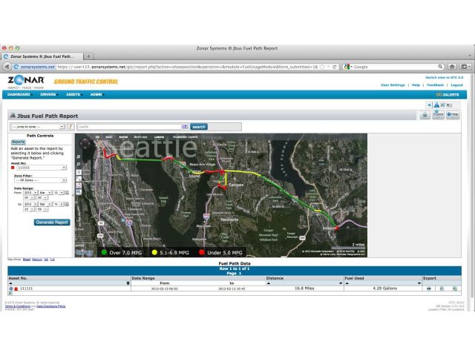The height and width of the screenshot is (356, 475).
Task: Click the red swatch in table row 111111
Action: 16,289
